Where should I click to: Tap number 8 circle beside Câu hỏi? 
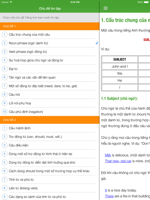[5, 95]
